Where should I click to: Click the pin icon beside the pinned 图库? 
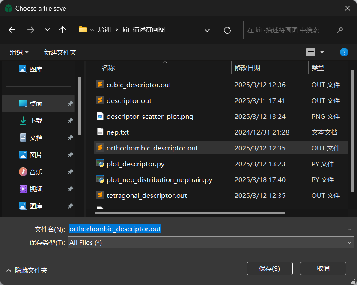pos(70,206)
